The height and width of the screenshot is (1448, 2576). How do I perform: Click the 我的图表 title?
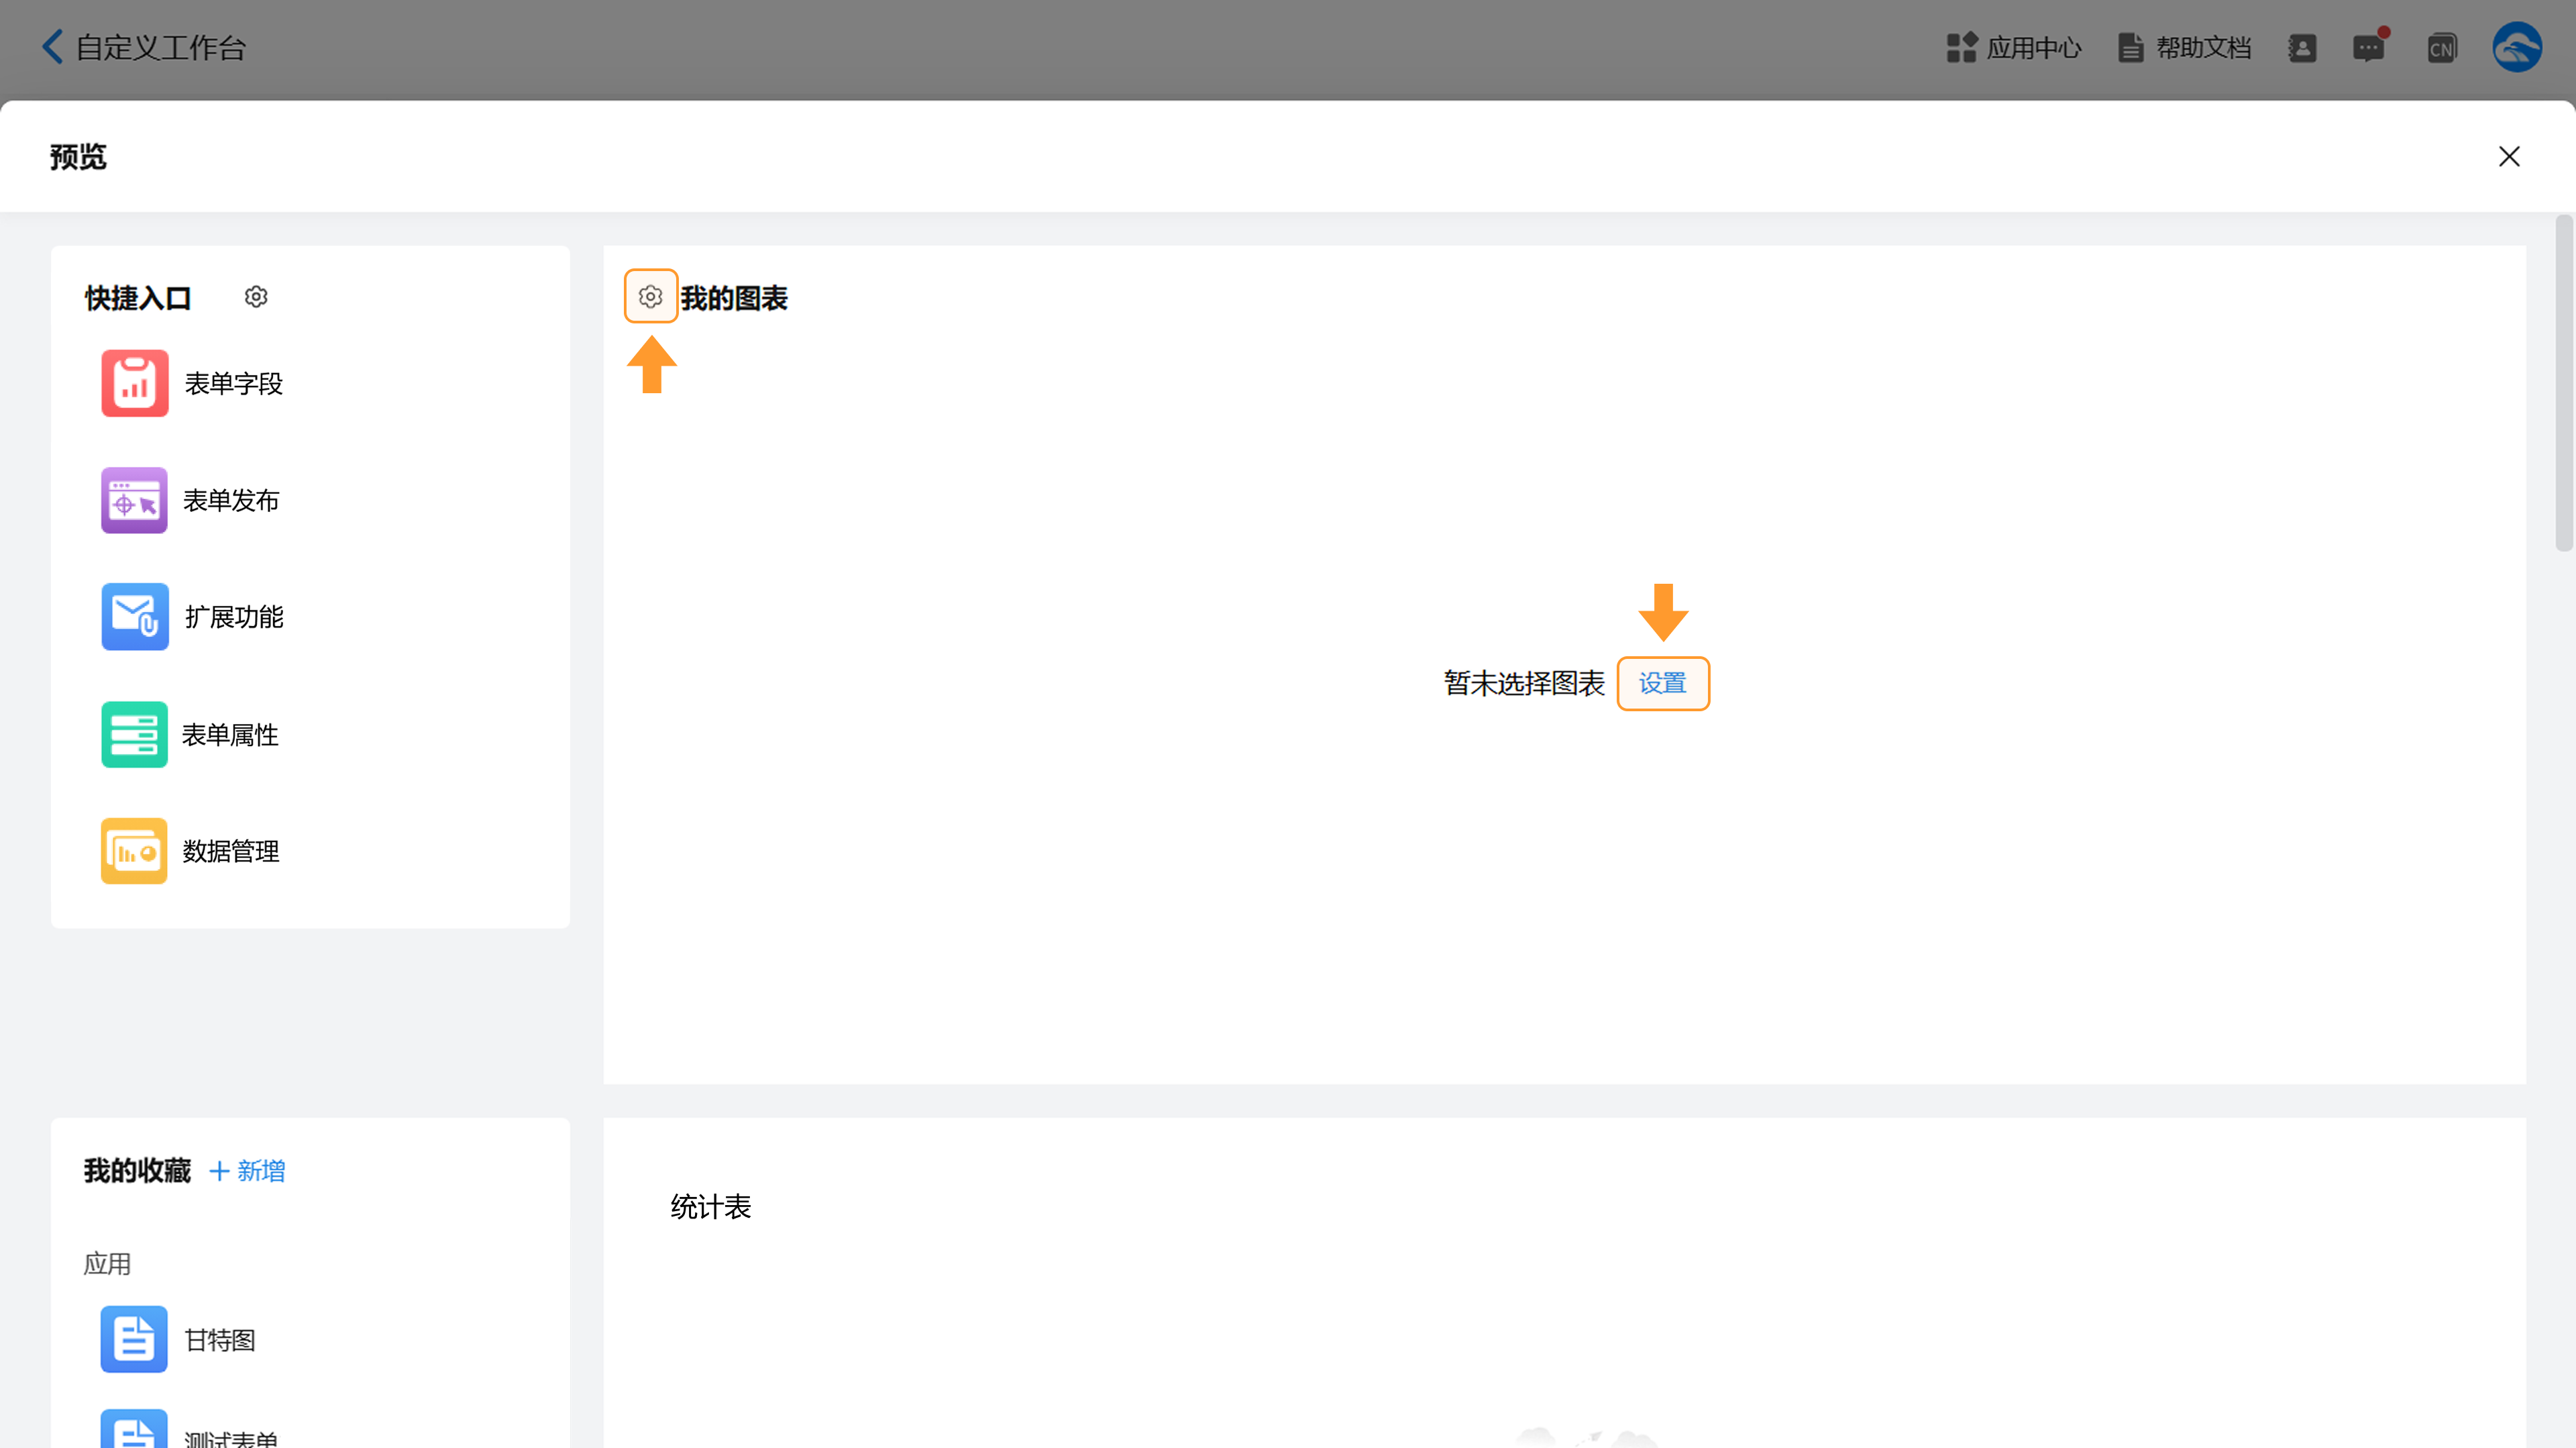(x=734, y=298)
